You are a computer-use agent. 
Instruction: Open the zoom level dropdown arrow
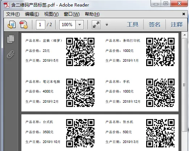(79, 25)
